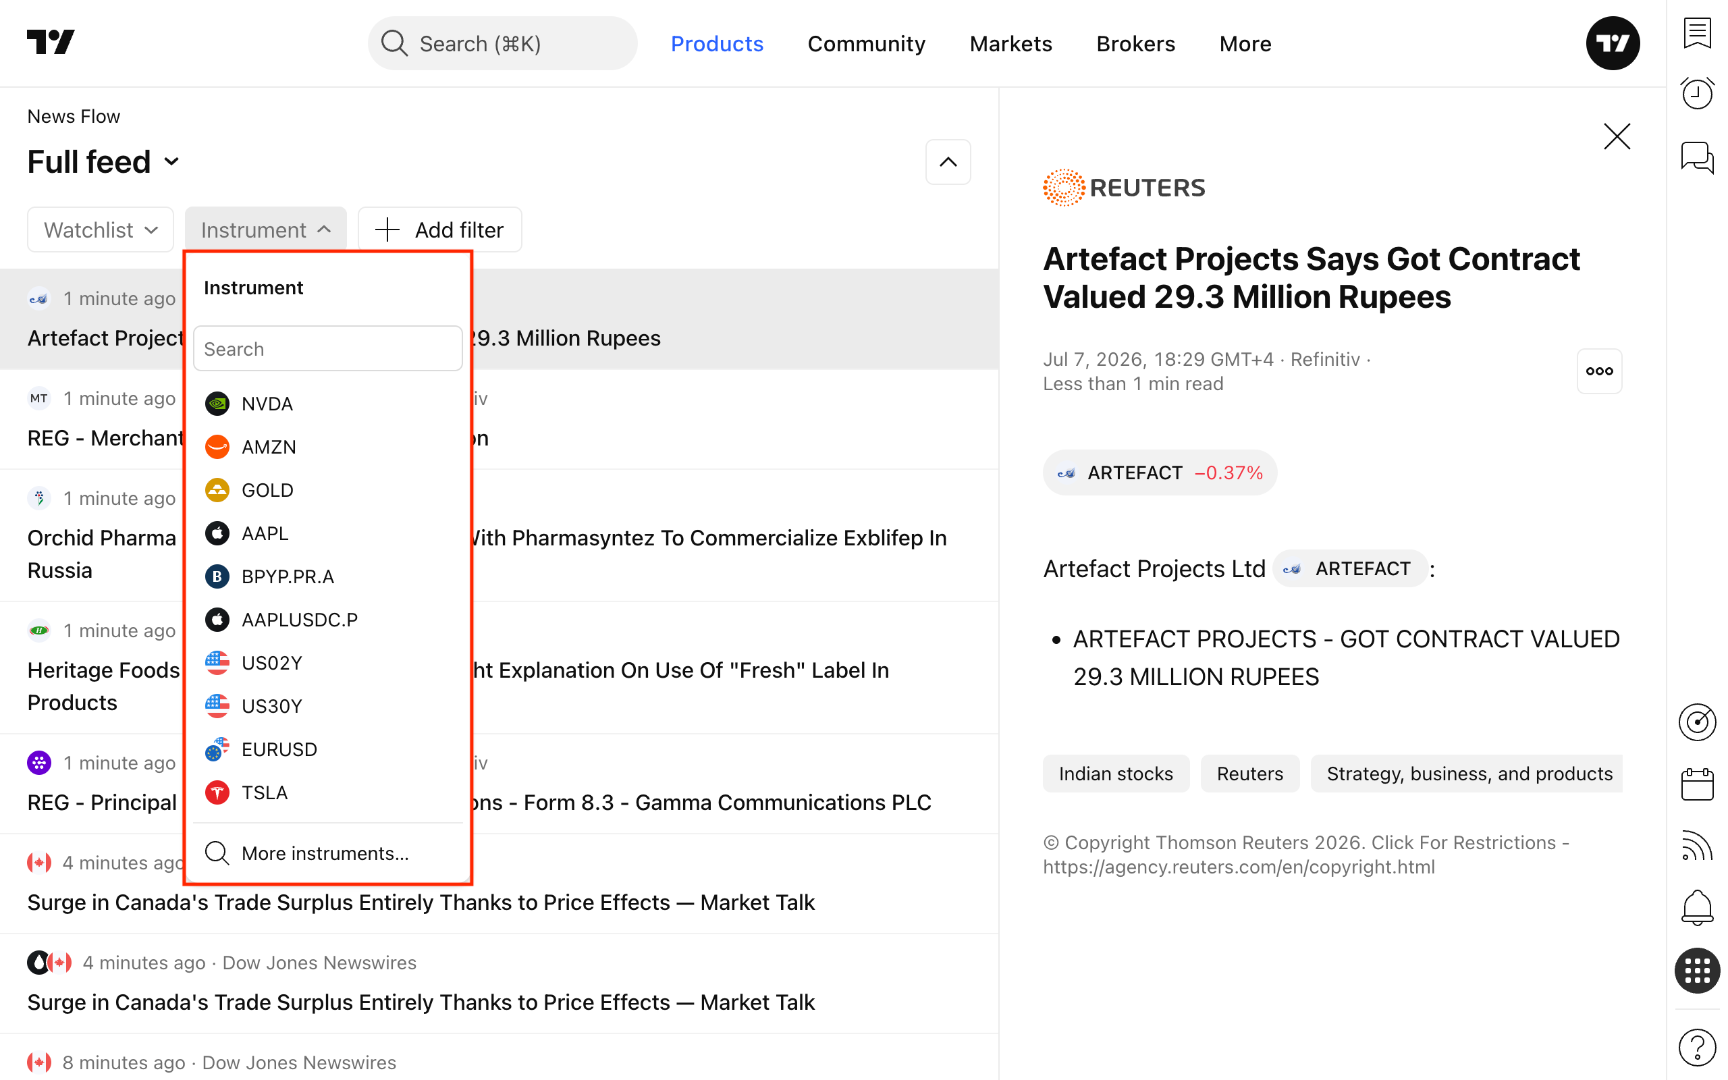Open the Artefact Projects news item

tap(498, 319)
